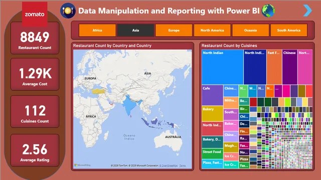321x180 pixels.
Task: Select lavender 'Chine...' treemap tile
Action: click(x=231, y=136)
